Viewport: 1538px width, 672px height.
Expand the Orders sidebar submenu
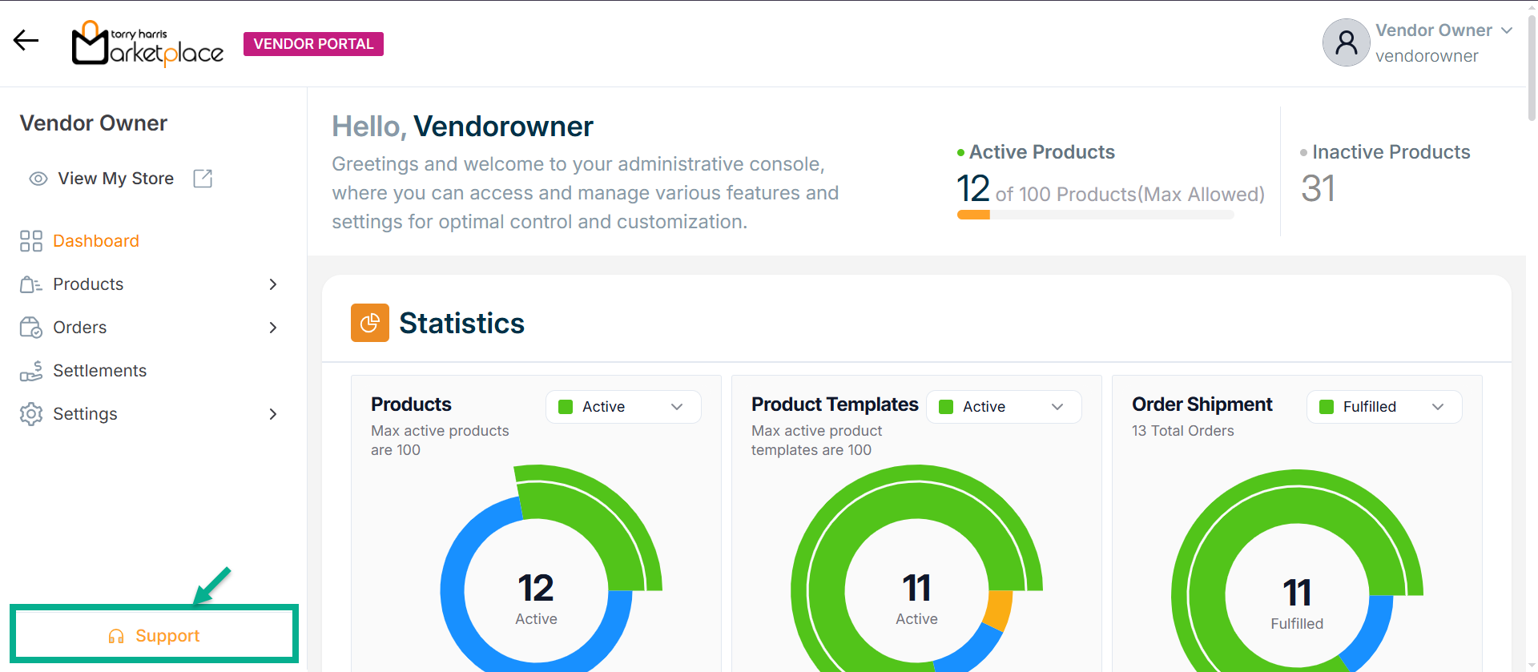point(272,328)
